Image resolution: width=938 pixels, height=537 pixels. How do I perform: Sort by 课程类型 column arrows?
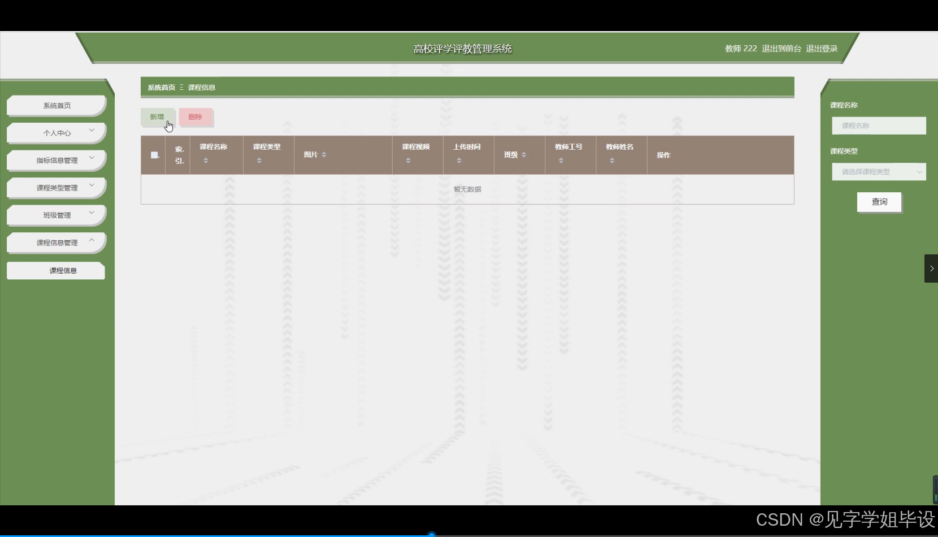tap(259, 161)
